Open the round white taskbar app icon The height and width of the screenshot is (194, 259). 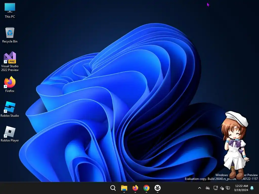pyautogui.click(x=157, y=188)
